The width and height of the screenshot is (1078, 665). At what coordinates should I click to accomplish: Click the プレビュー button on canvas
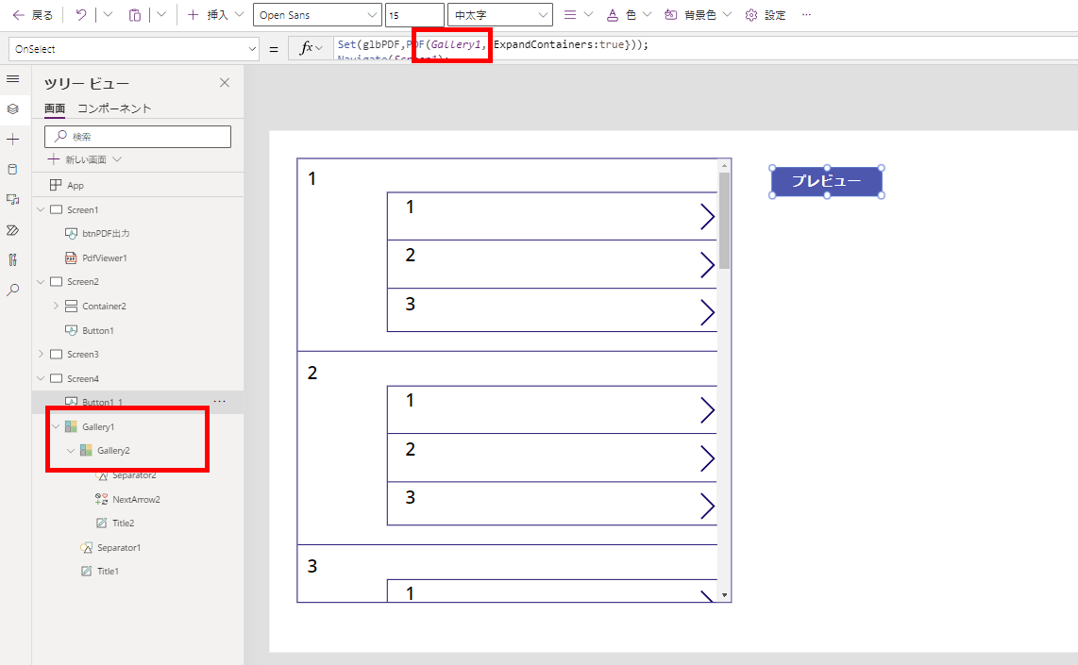826,180
